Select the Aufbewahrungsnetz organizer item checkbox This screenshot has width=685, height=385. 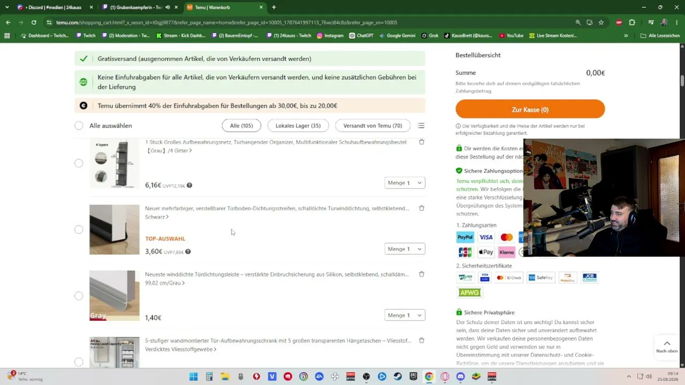coord(79,163)
